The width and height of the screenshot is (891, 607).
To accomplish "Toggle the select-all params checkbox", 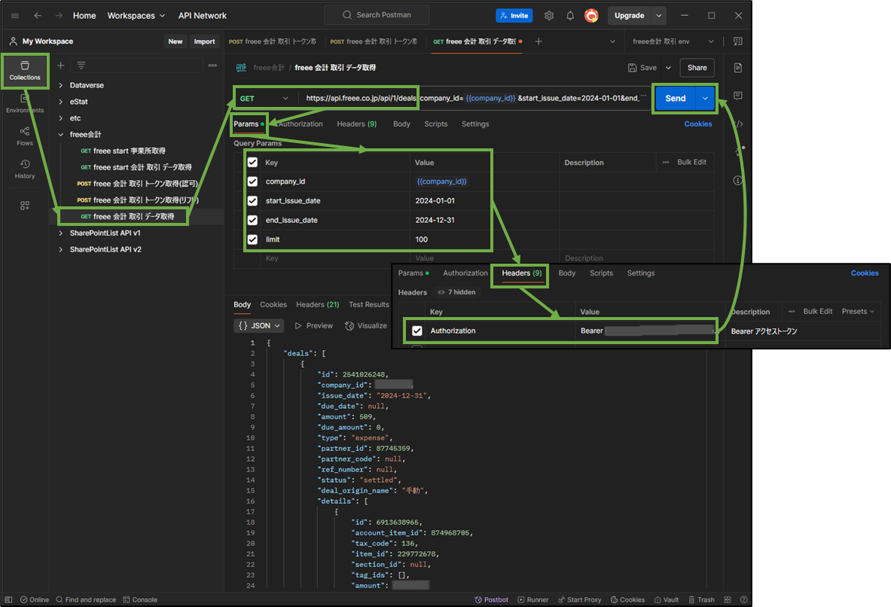I will (x=253, y=163).
